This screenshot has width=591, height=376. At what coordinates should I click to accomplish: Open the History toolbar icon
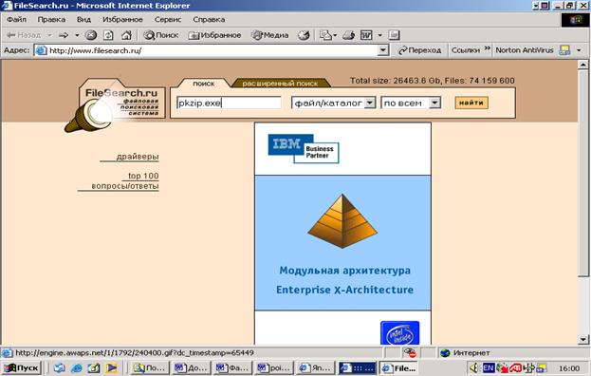[x=304, y=35]
